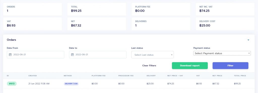Collapse the Orders panel with the chevron
This screenshot has height=93, width=258.
pyautogui.click(x=248, y=40)
